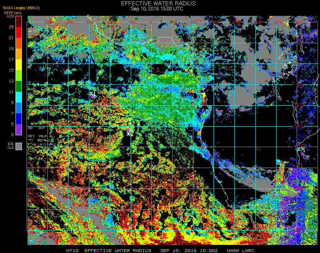Pick the light green 13-15 legend swatch

pos(19,76)
